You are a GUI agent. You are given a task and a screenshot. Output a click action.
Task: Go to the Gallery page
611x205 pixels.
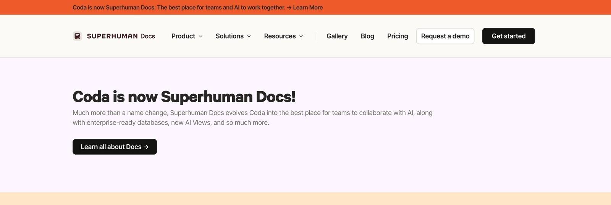(337, 36)
